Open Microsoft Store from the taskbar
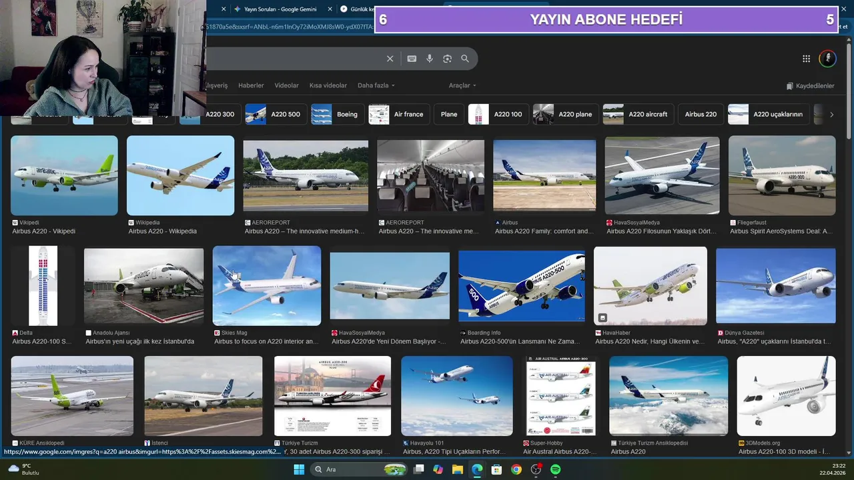This screenshot has width=854, height=480. pos(496,469)
